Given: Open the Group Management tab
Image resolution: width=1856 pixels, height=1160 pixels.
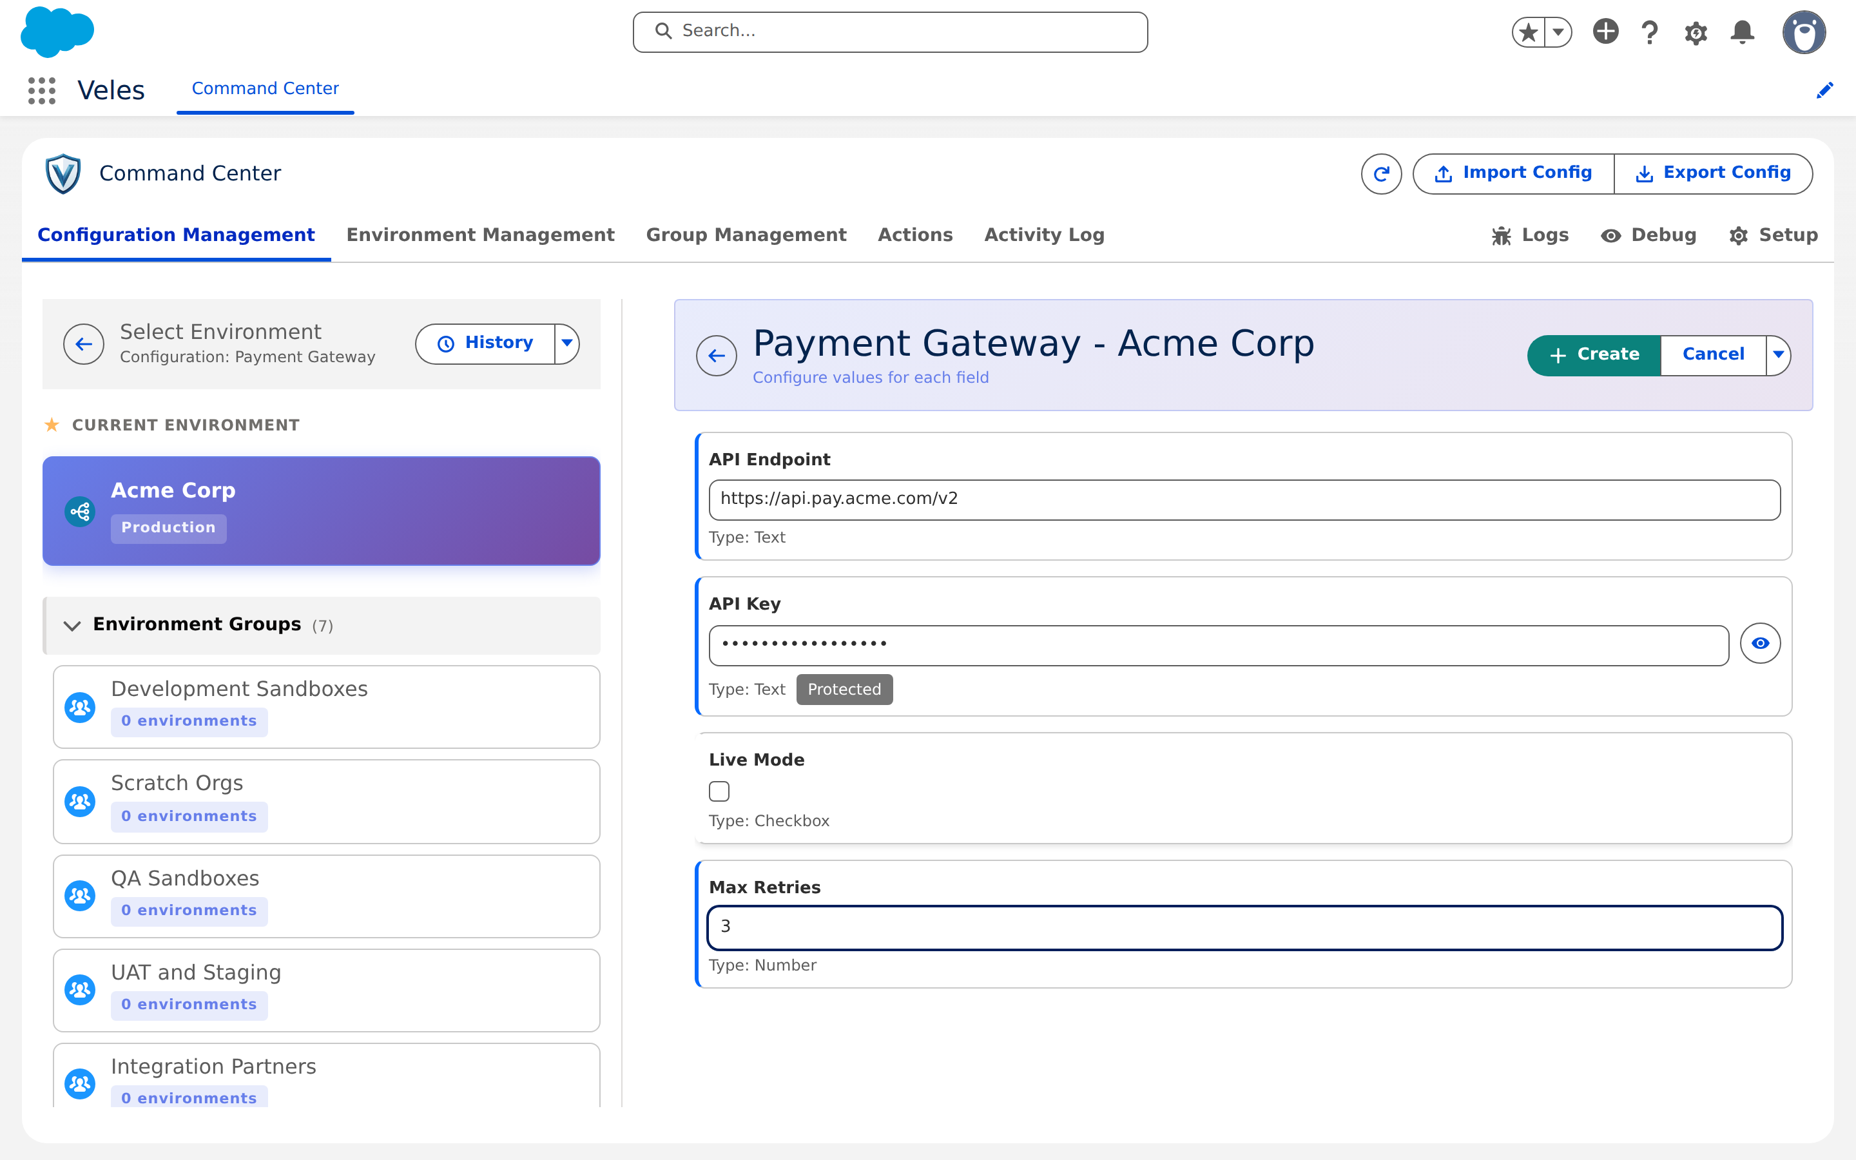Looking at the screenshot, I should pyautogui.click(x=746, y=235).
